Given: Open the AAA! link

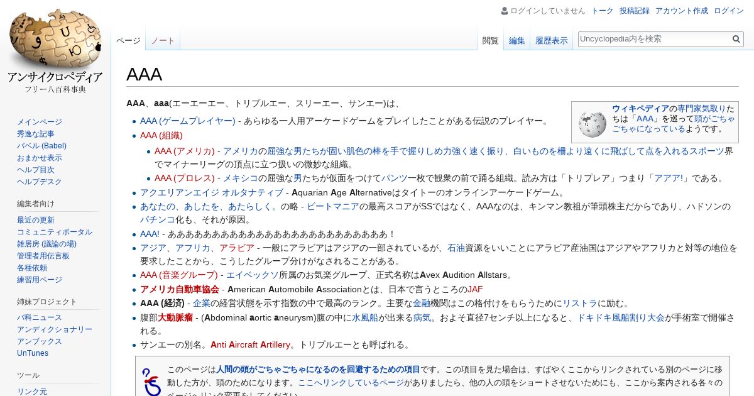Looking at the screenshot, I should click(x=150, y=234).
